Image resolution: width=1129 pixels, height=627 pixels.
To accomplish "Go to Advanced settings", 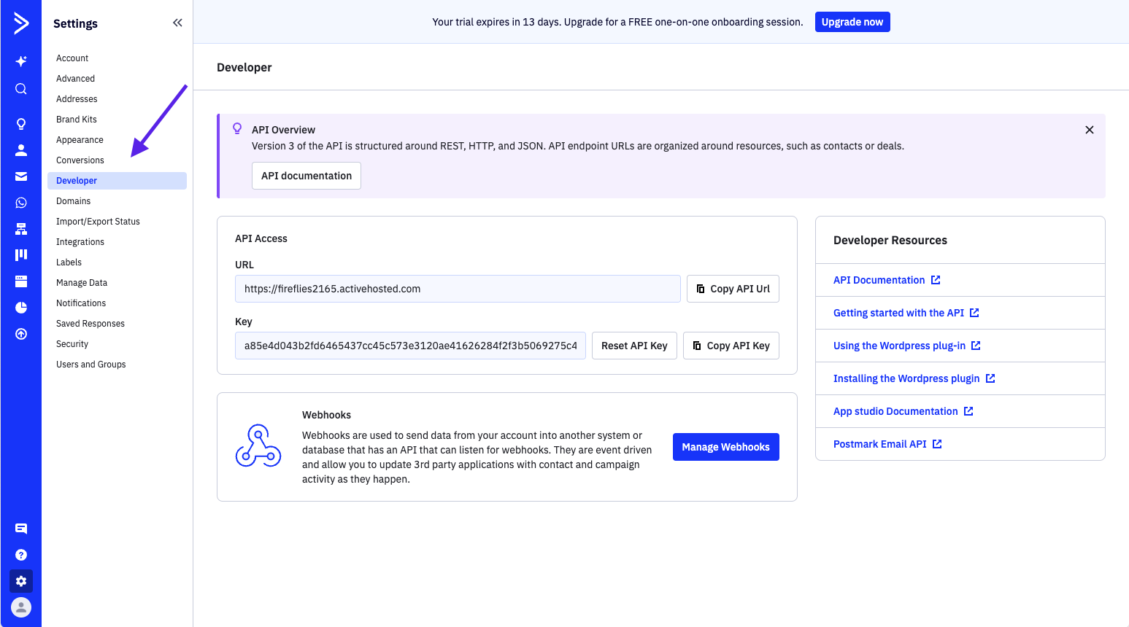I will (x=75, y=79).
